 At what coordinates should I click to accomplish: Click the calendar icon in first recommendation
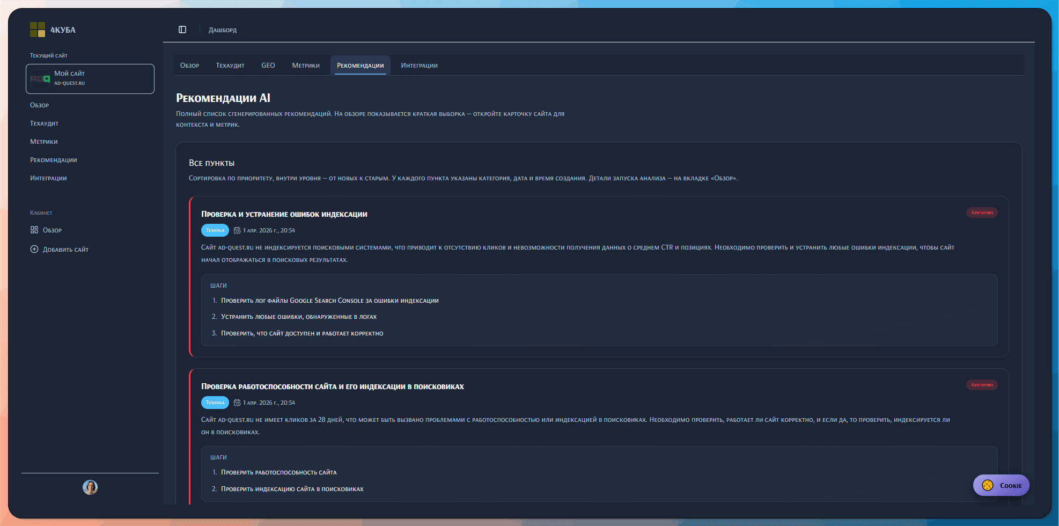(237, 230)
